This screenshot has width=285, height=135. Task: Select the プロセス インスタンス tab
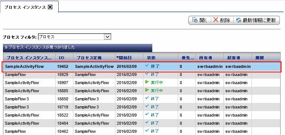pyautogui.click(x=29, y=7)
